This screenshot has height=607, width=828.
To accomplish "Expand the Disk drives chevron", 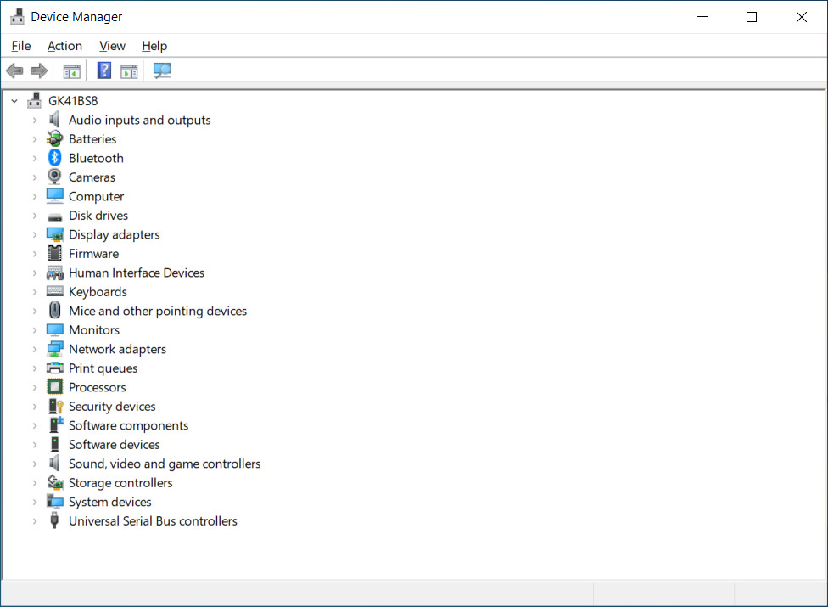I will 35,216.
